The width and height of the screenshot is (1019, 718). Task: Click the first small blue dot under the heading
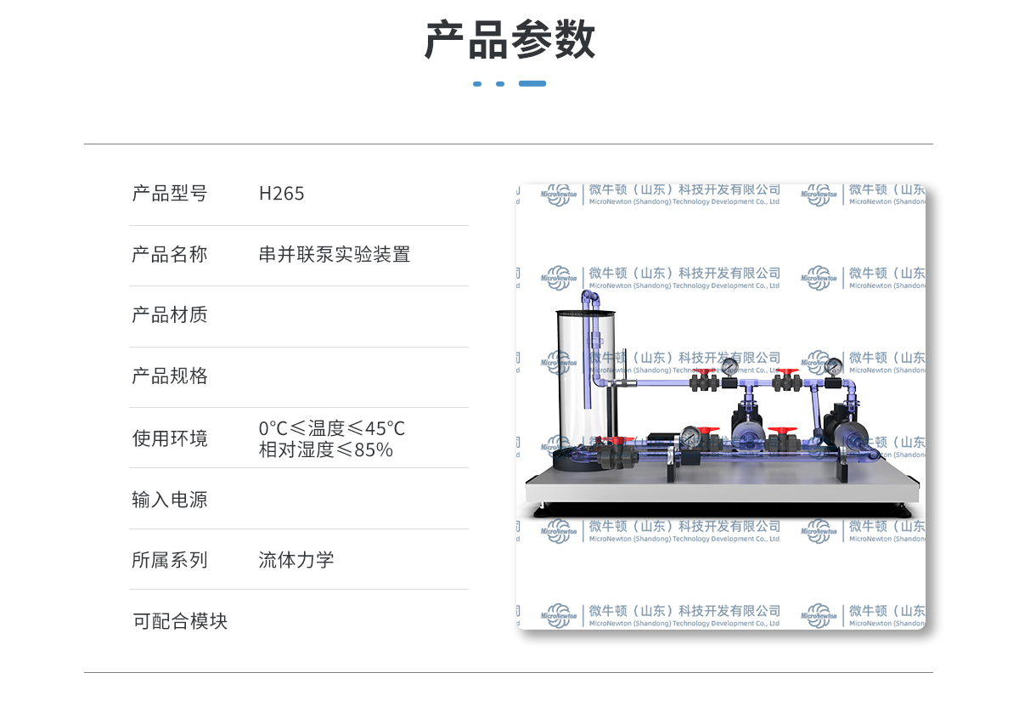click(x=477, y=84)
